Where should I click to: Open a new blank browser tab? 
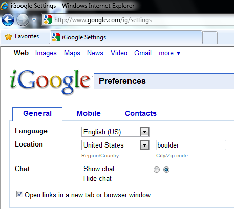pyautogui.click(x=210, y=37)
